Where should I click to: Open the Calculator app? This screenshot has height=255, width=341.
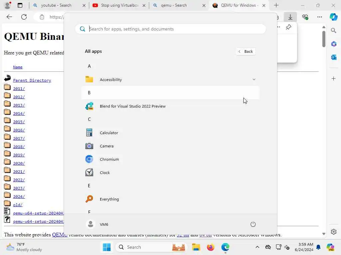(170, 133)
